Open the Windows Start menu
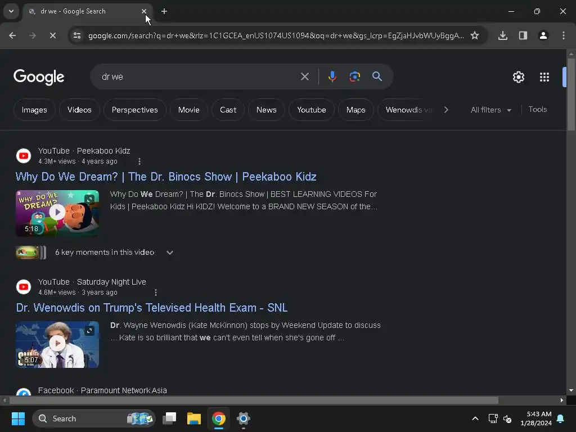Image resolution: width=576 pixels, height=432 pixels. [x=18, y=418]
